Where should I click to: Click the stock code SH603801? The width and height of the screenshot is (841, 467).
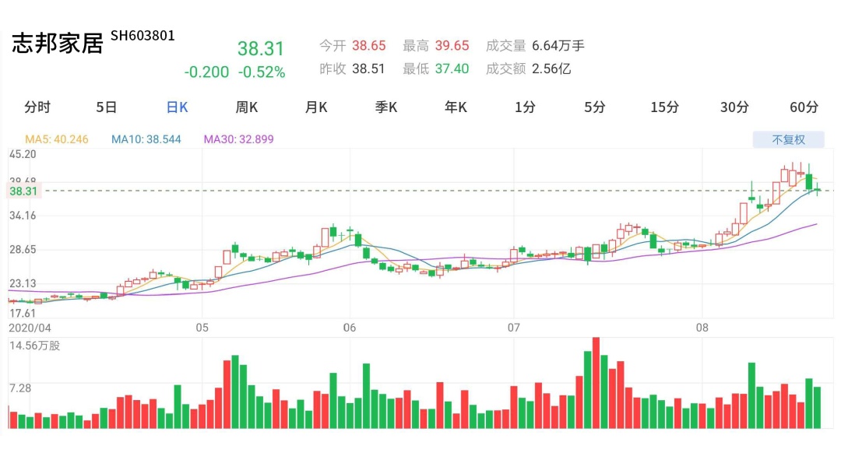(143, 36)
